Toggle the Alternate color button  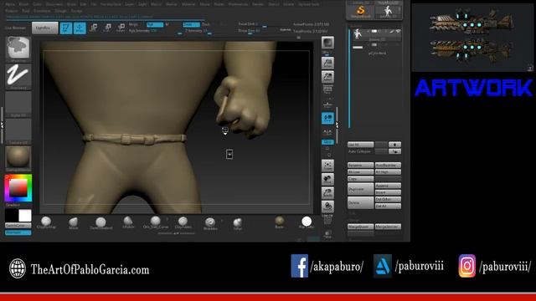(18, 232)
